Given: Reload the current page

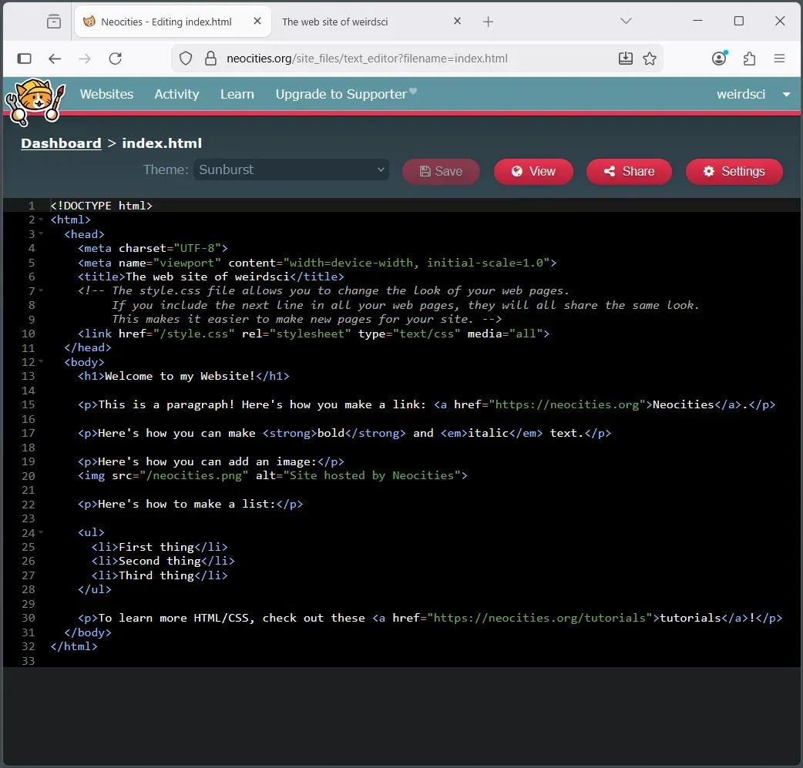Looking at the screenshot, I should click(116, 59).
